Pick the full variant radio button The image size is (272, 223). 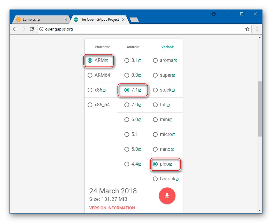click(155, 105)
